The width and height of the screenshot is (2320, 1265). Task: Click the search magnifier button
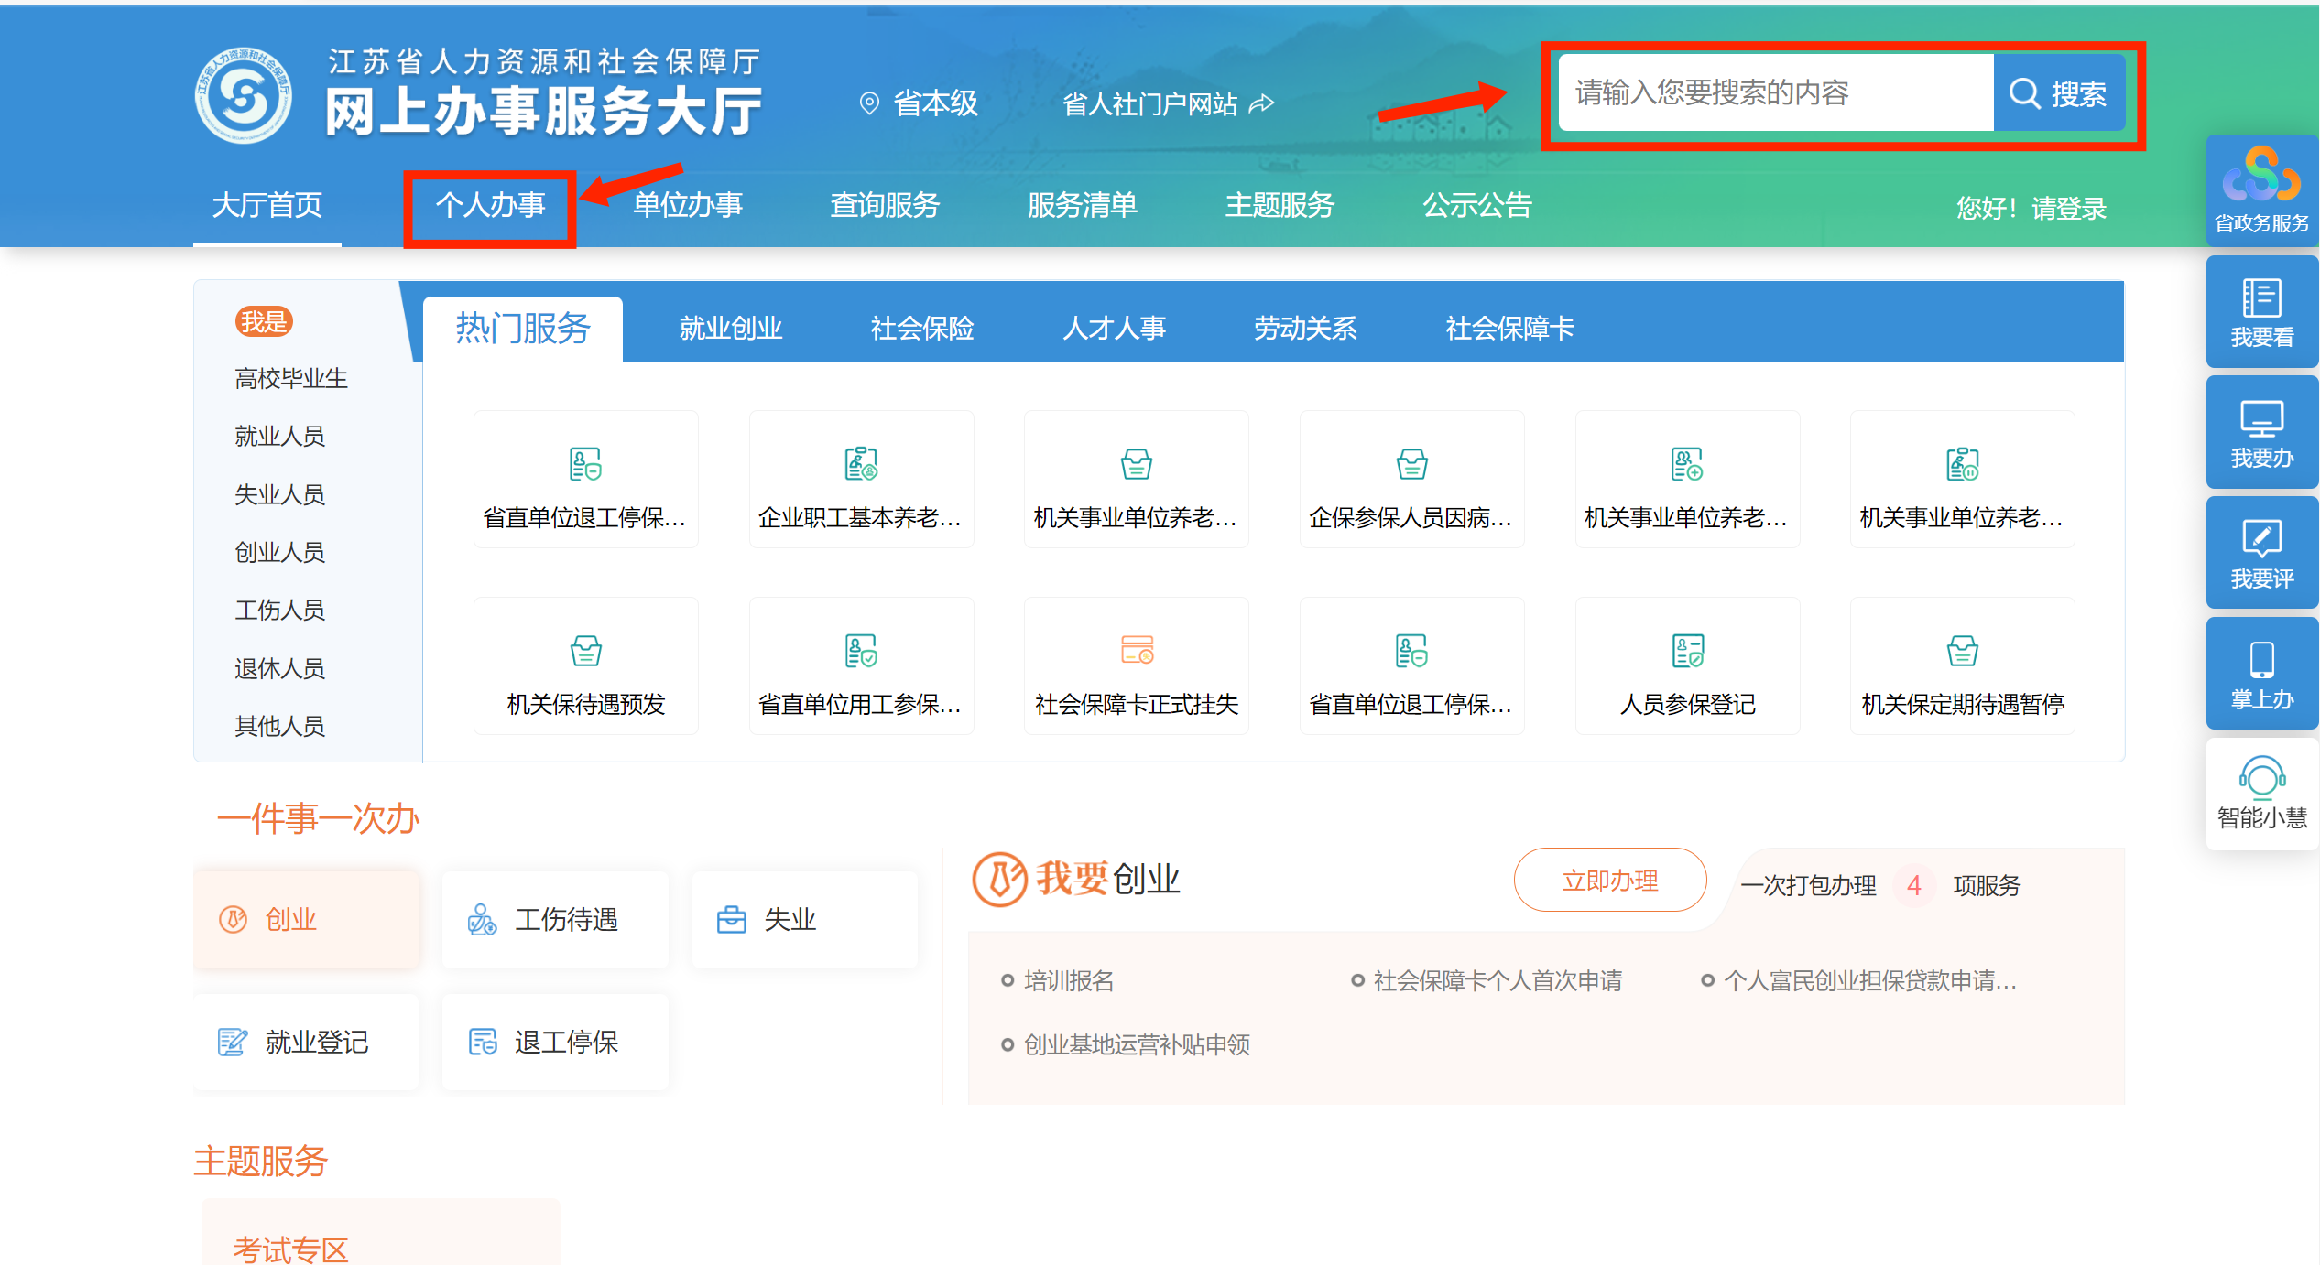pyautogui.click(x=2057, y=93)
